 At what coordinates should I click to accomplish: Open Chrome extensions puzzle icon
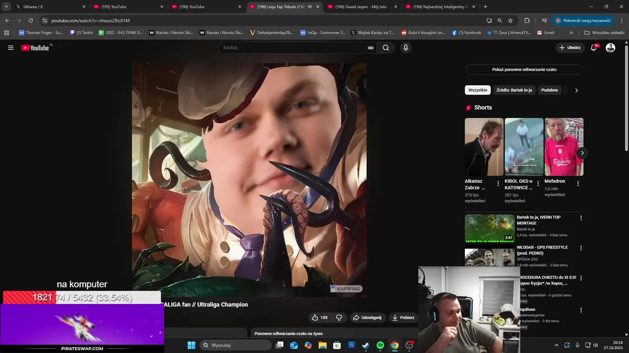[x=527, y=21]
